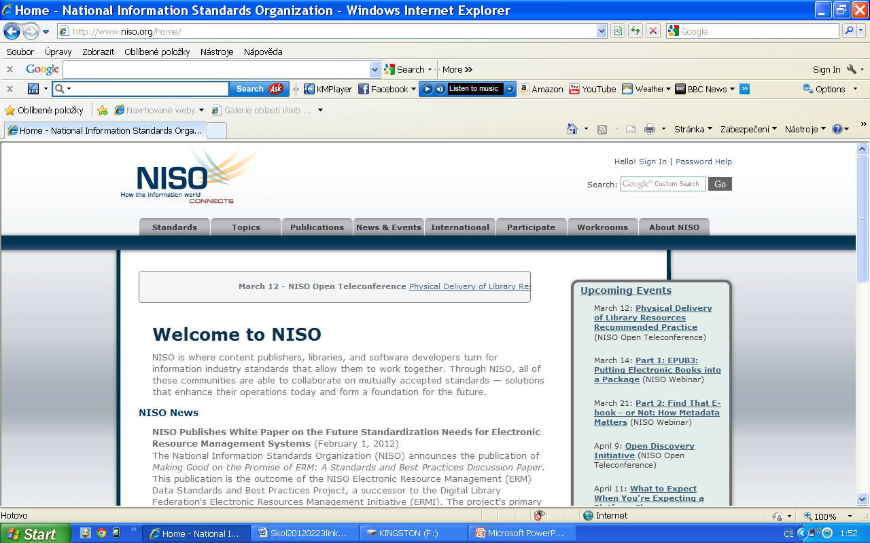Click the Read mail envelope icon
Screen dimensions: 870x543
point(631,129)
